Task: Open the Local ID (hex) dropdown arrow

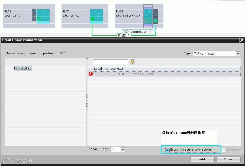Action: (123, 150)
